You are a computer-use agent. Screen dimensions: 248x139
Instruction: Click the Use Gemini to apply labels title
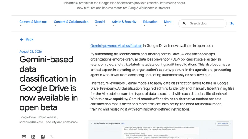pyautogui.click(x=107, y=124)
